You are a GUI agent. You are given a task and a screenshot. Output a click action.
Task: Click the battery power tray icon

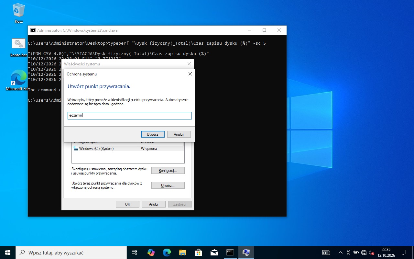click(356, 253)
